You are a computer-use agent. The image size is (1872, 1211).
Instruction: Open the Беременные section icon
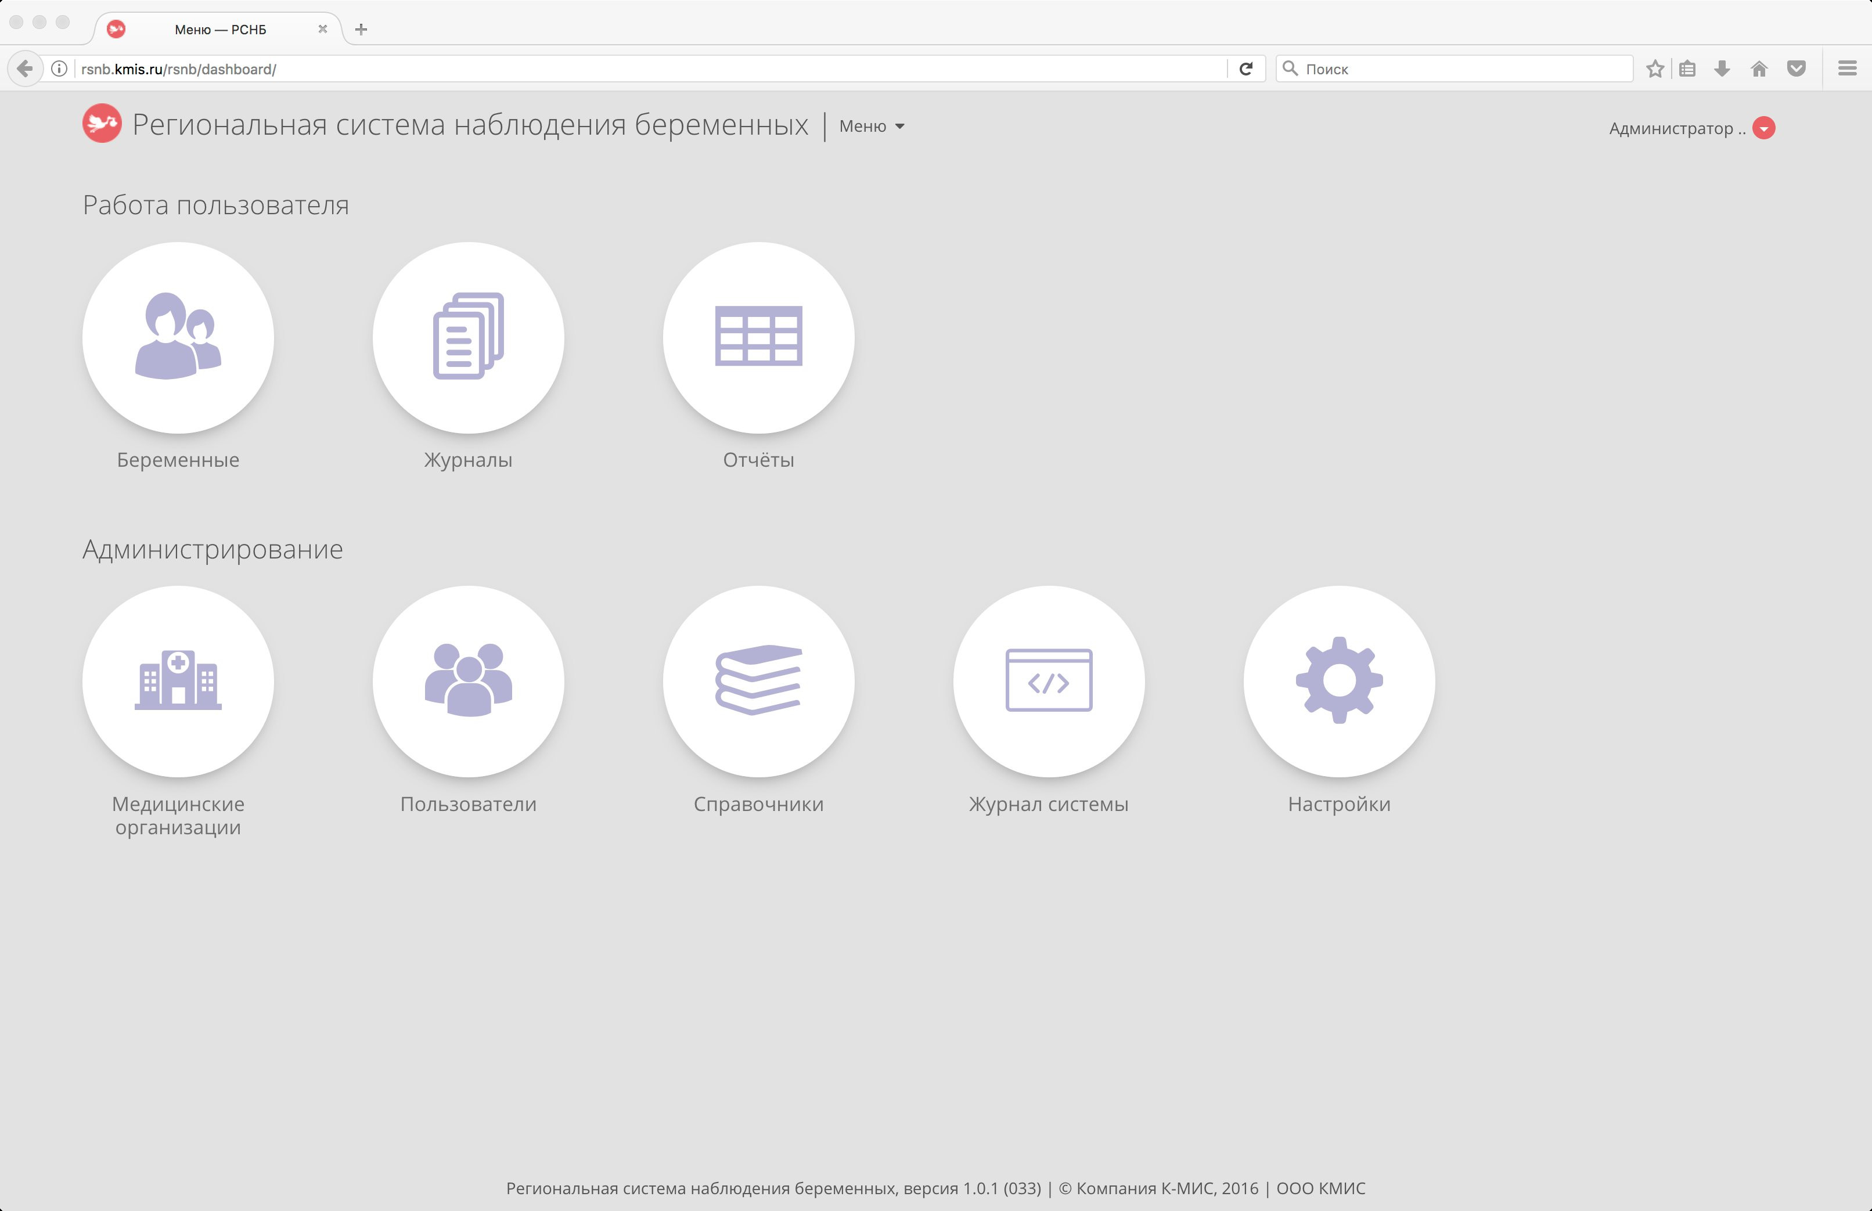pyautogui.click(x=178, y=337)
